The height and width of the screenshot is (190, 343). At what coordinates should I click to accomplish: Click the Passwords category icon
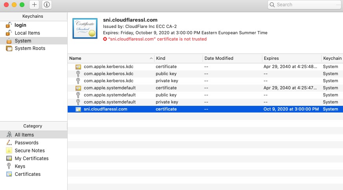click(x=9, y=143)
